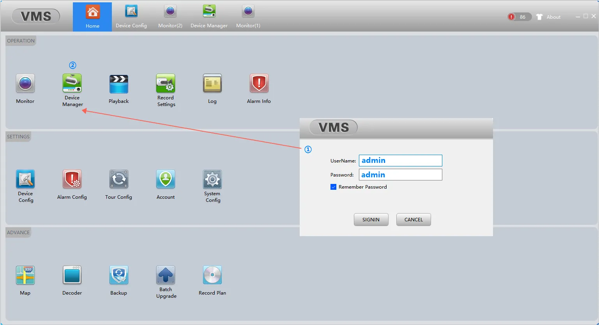Open Tour Config icon
Viewport: 599px width, 325px height.
[119, 179]
